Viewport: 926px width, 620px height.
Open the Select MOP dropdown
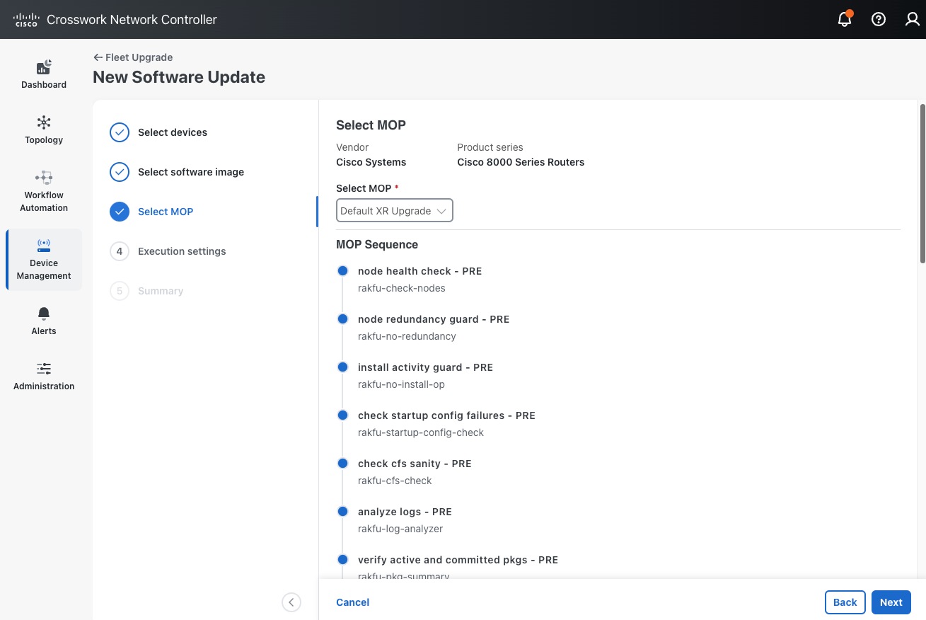pyautogui.click(x=394, y=211)
